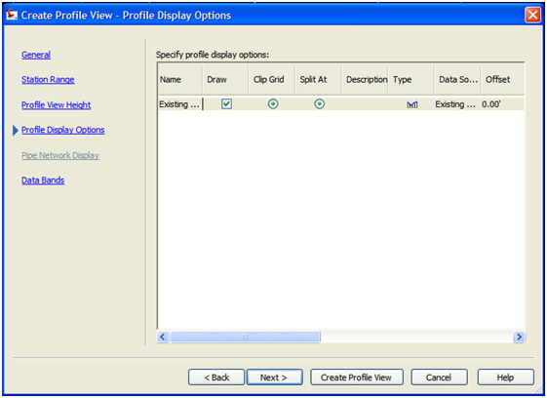Select the Existing profile name cell
The height and width of the screenshot is (398, 547).
pos(179,104)
